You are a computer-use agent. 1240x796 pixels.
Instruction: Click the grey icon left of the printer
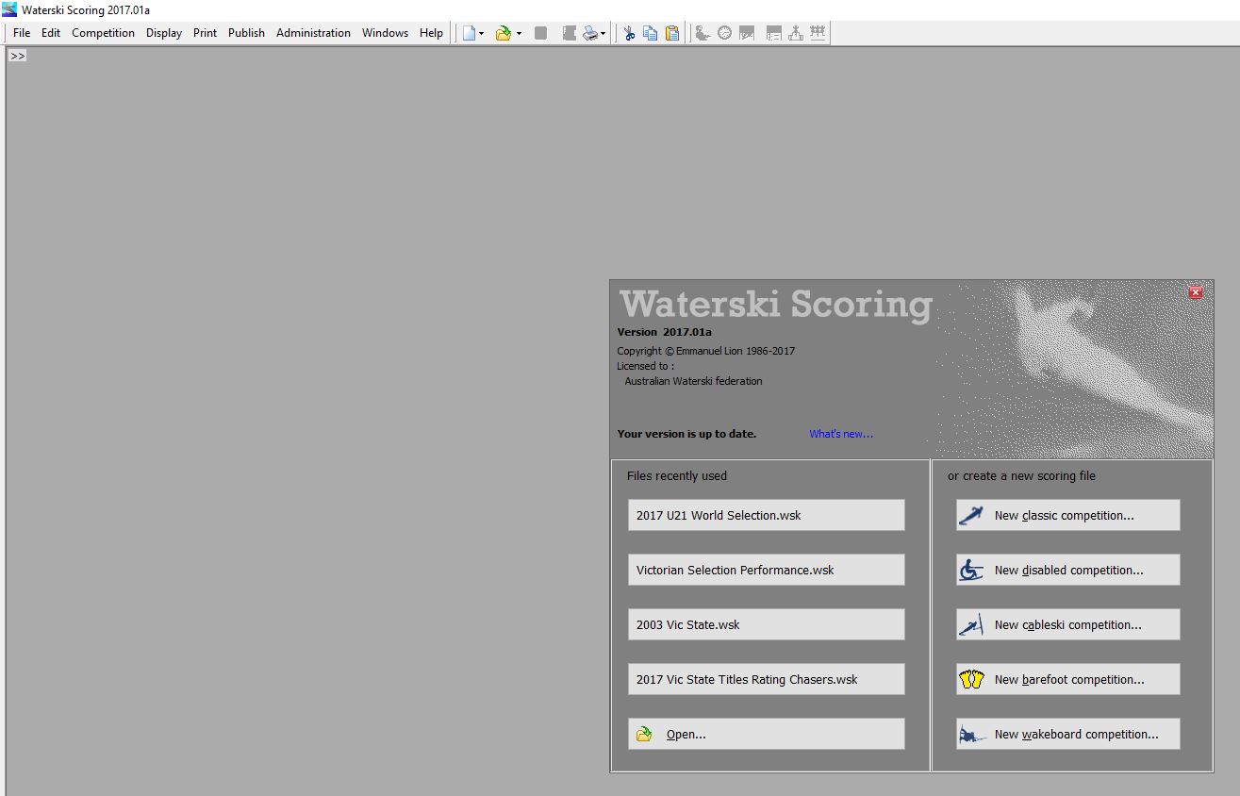point(569,33)
